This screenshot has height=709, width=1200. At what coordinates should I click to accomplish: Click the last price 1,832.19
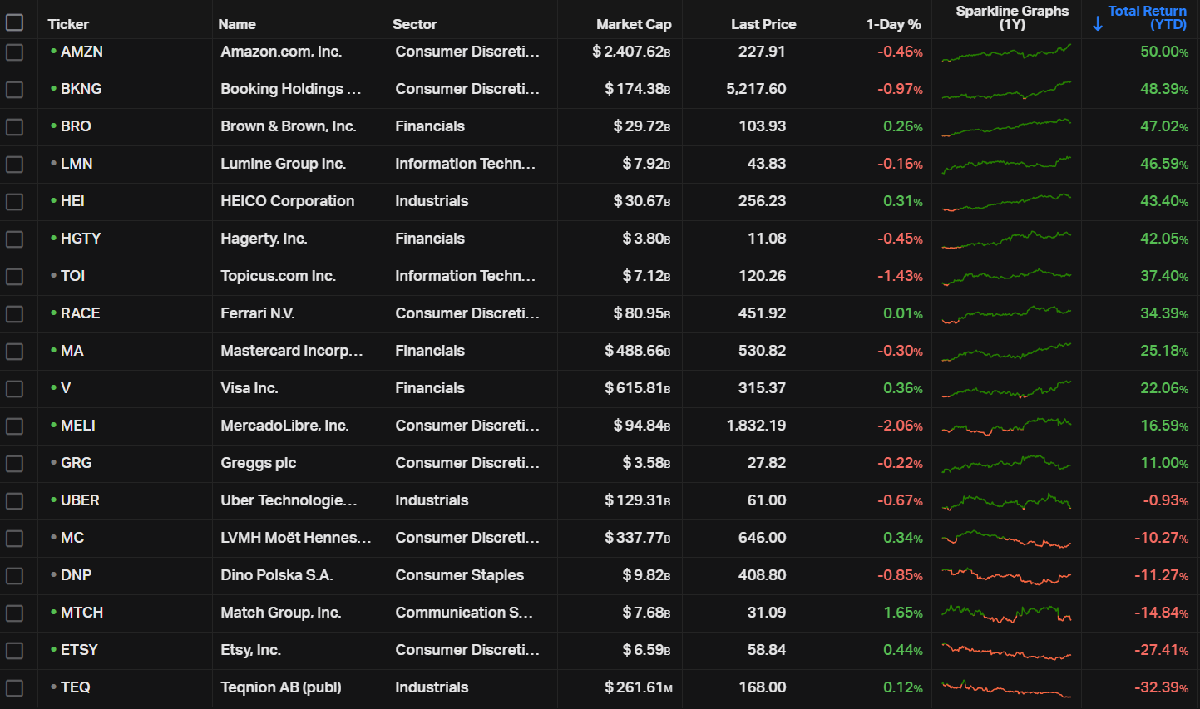point(756,426)
